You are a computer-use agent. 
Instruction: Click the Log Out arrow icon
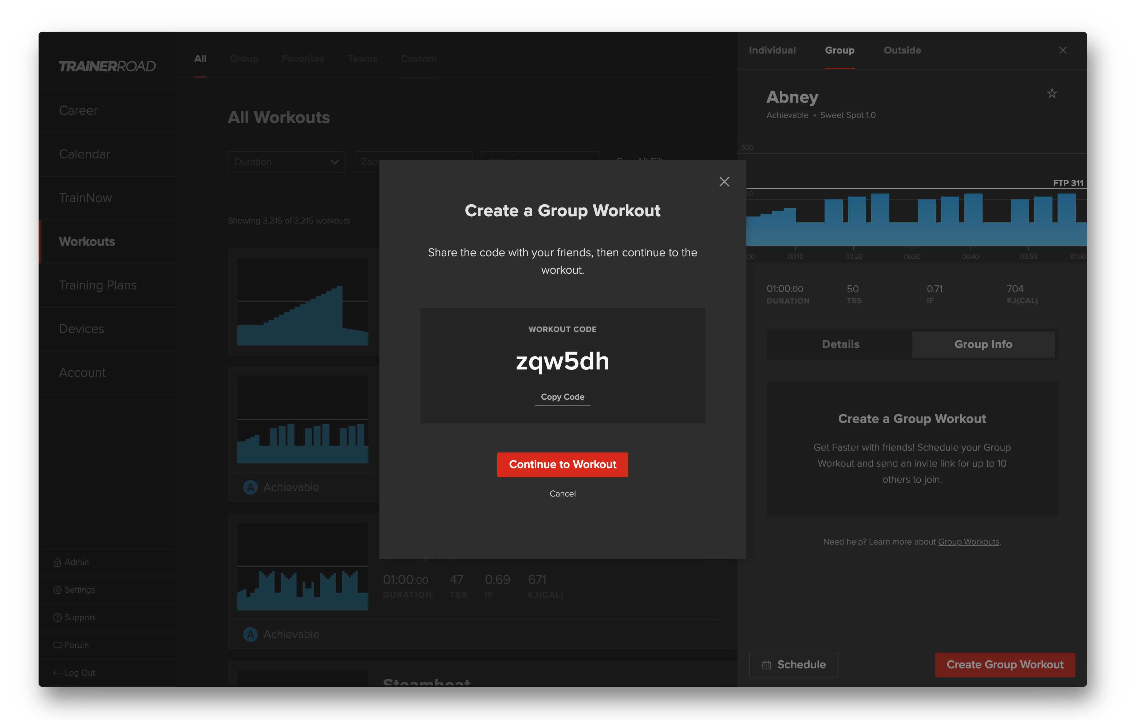coord(57,673)
